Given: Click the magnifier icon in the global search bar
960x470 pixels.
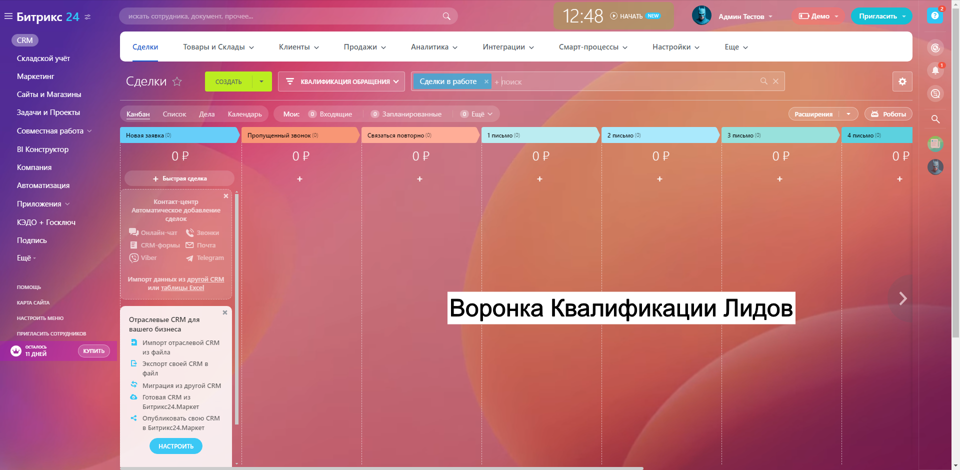Looking at the screenshot, I should (446, 16).
